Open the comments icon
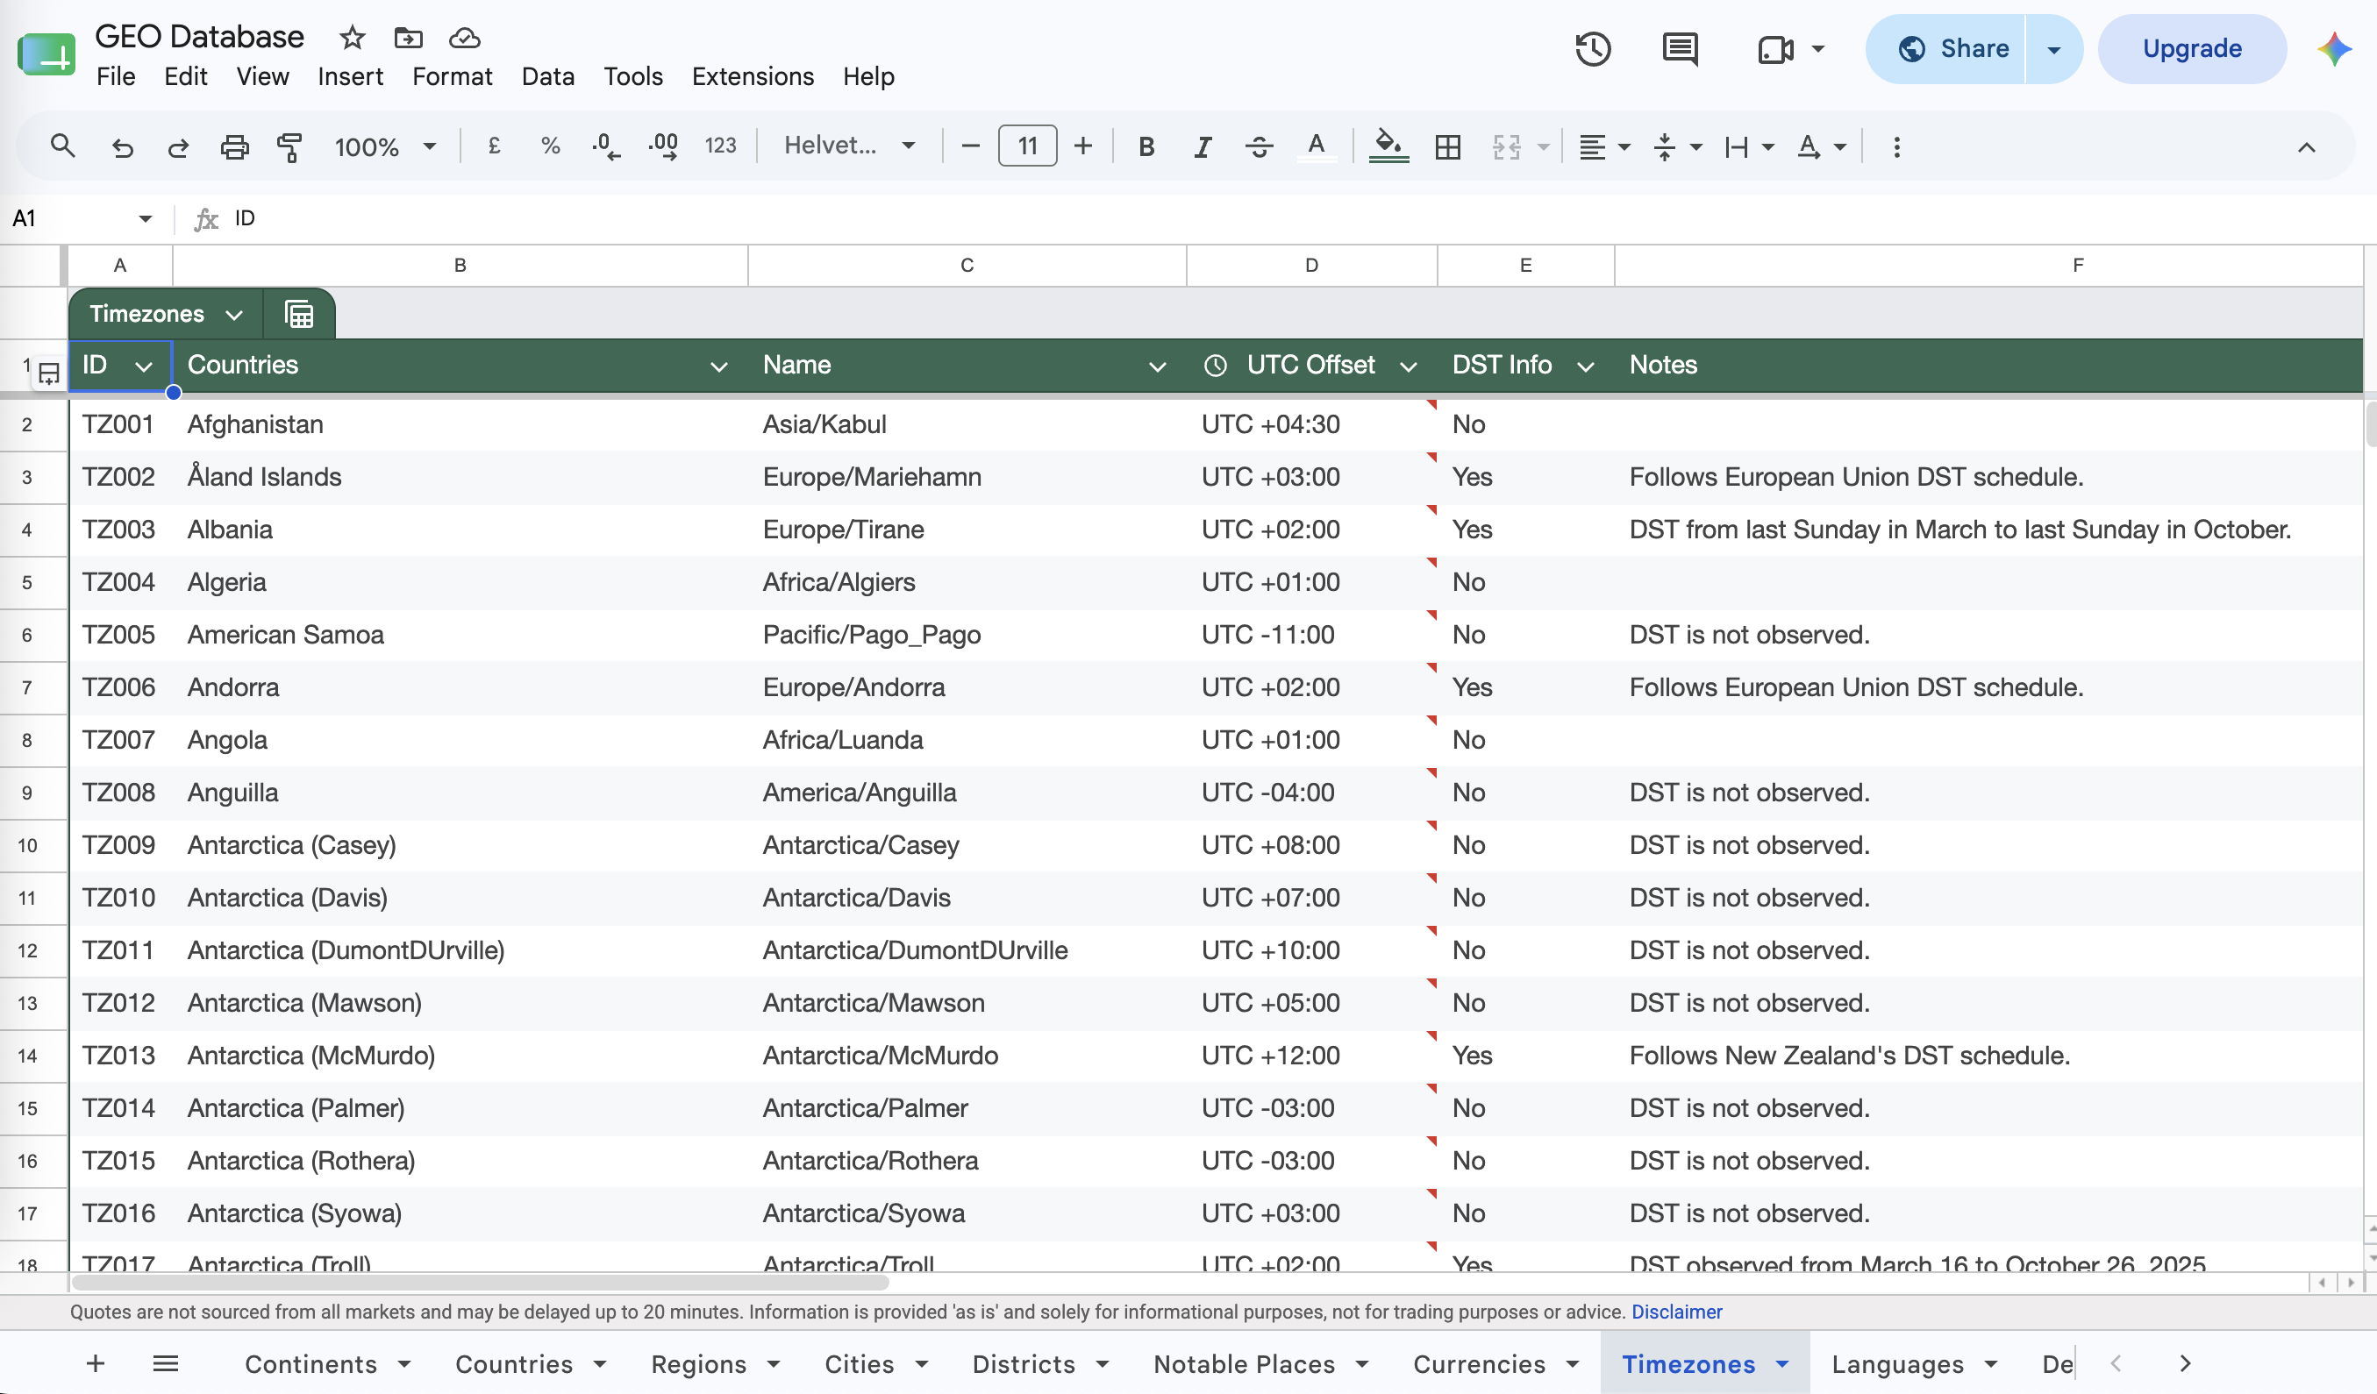This screenshot has width=2377, height=1394. (1679, 49)
